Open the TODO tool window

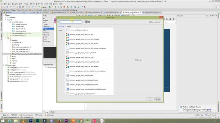(x=14, y=115)
